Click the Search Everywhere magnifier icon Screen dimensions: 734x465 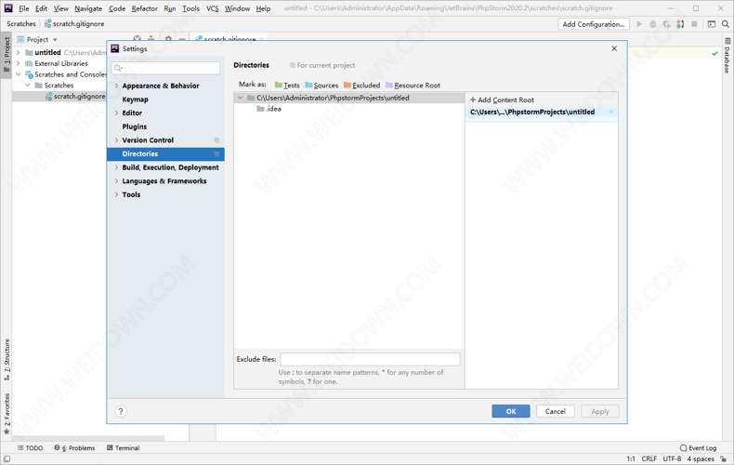pos(725,24)
